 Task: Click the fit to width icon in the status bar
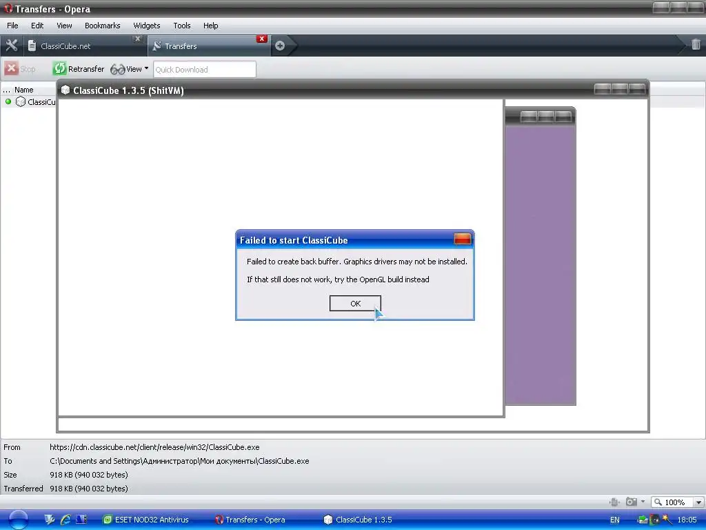614,502
